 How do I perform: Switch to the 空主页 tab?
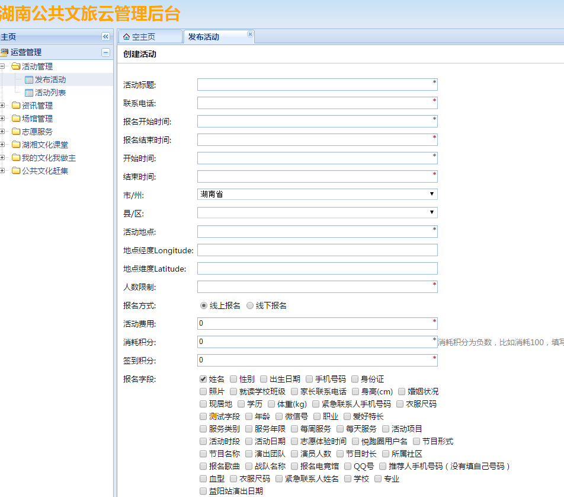click(x=149, y=37)
